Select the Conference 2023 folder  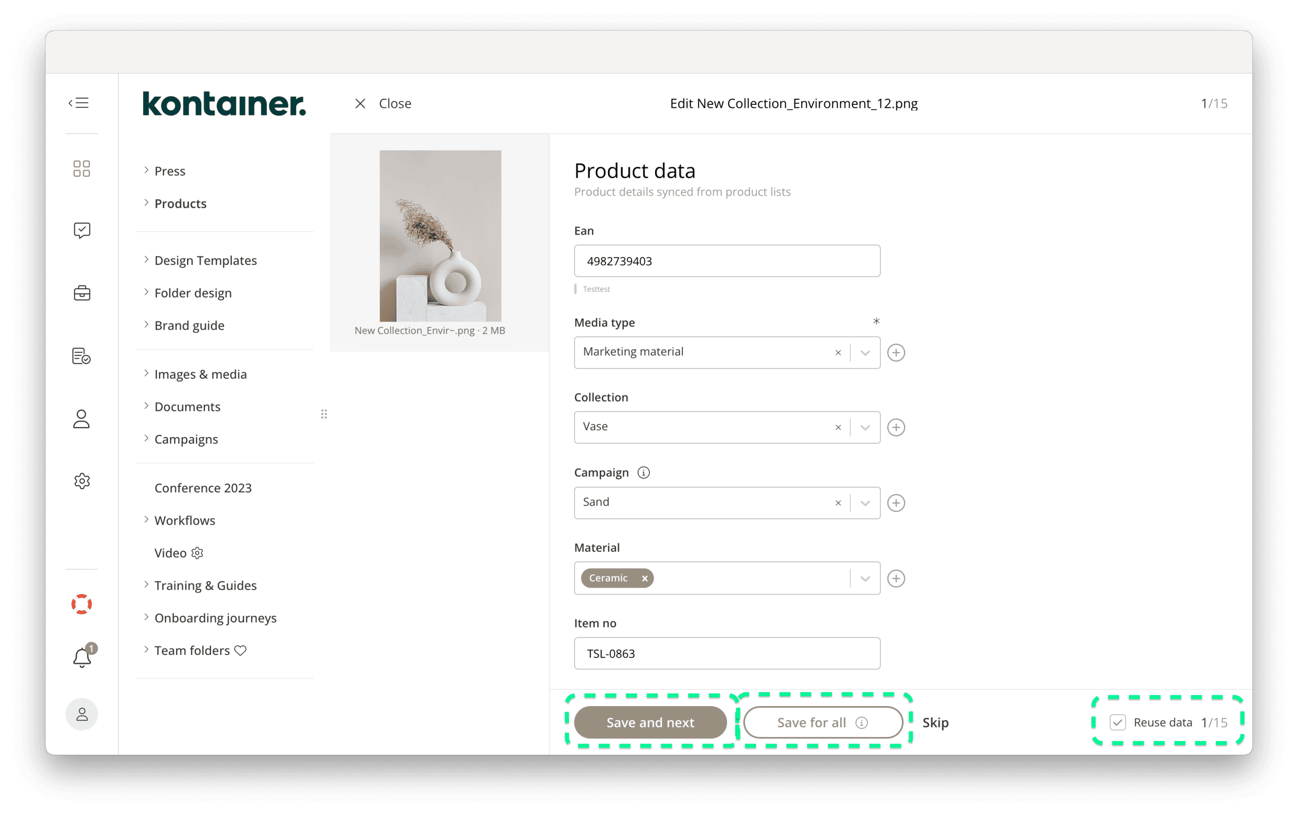[x=203, y=487]
